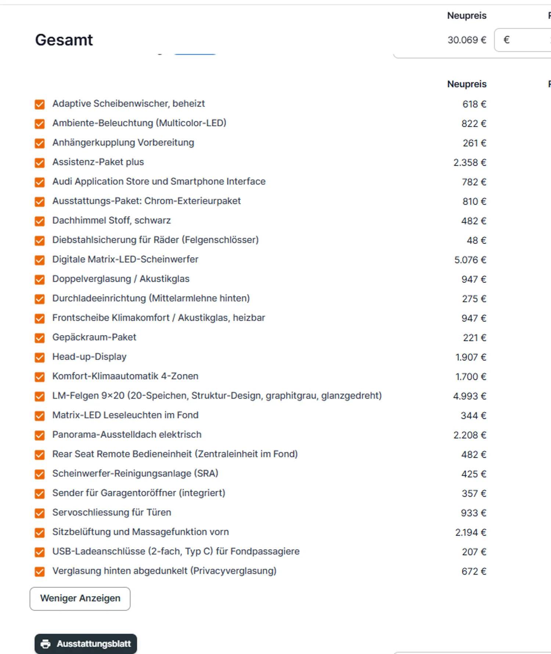Toggle Servoschliessung für Türen checkbox
Image resolution: width=551 pixels, height=654 pixels.
[x=40, y=513]
